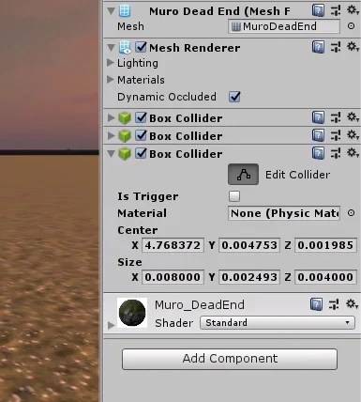Click Size Y field 0.002493
This screenshot has width=361, height=402.
click(x=249, y=277)
